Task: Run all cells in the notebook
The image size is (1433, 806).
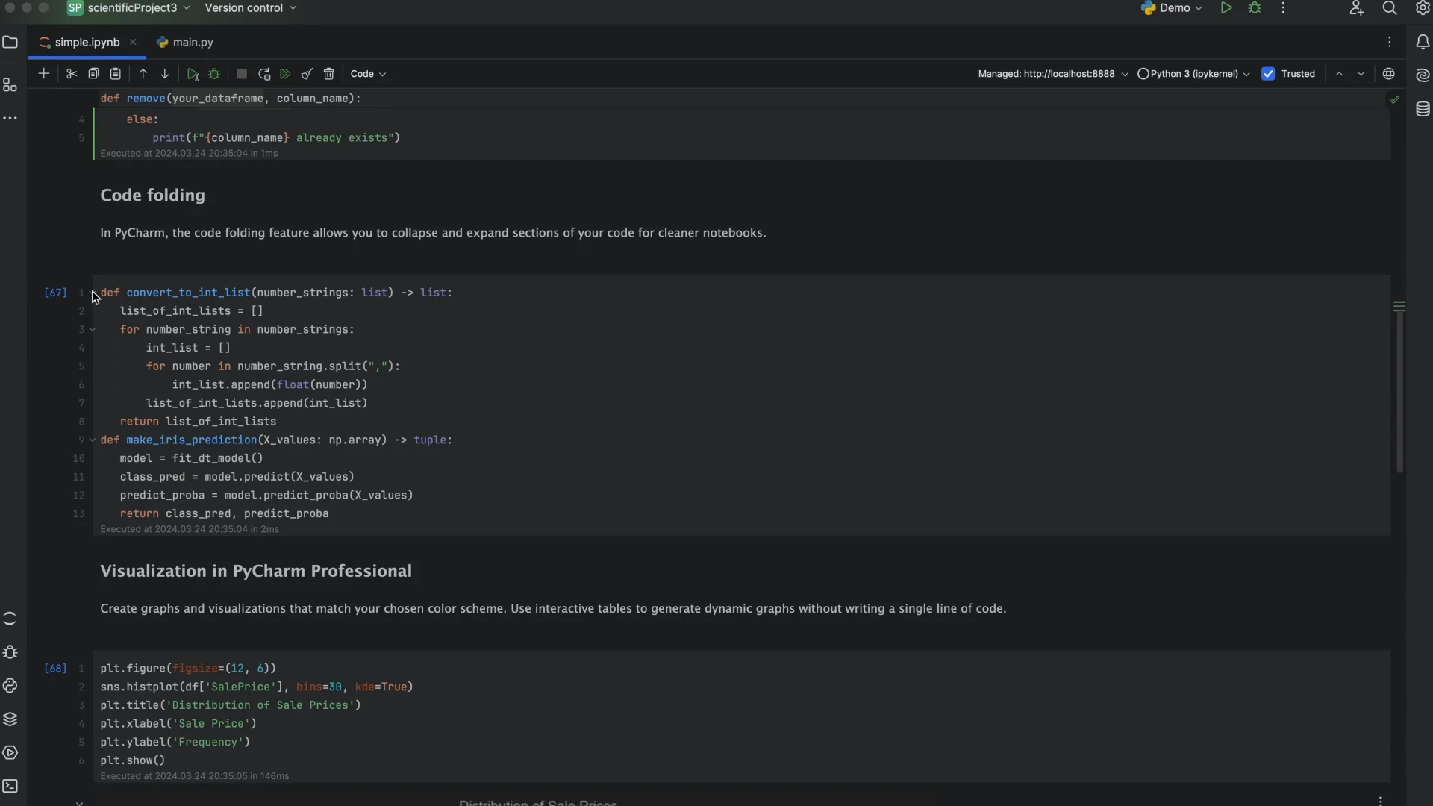Action: (285, 74)
